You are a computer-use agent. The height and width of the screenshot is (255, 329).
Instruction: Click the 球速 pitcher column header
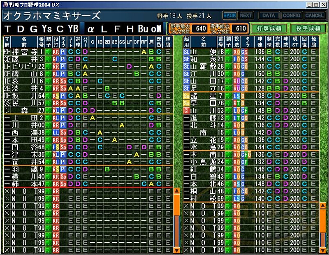coord(260,42)
